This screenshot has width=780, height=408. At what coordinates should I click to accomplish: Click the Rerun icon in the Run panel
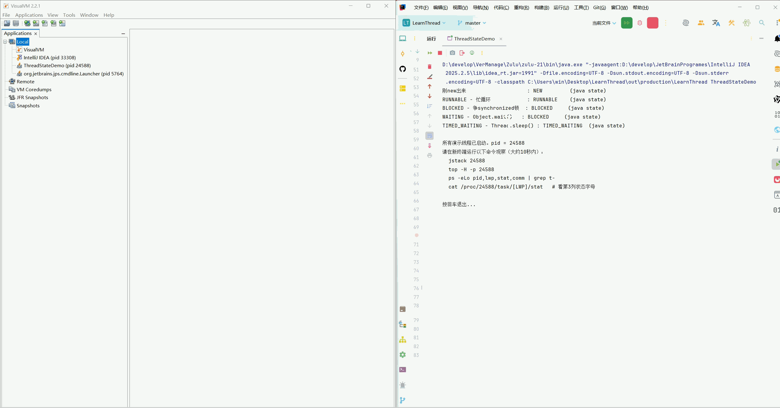coord(430,53)
